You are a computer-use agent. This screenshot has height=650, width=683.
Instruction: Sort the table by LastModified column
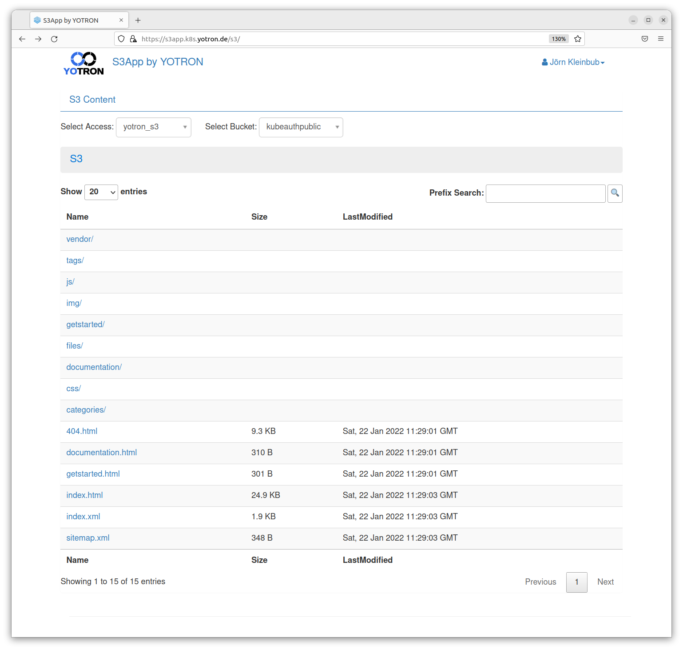[x=367, y=217]
